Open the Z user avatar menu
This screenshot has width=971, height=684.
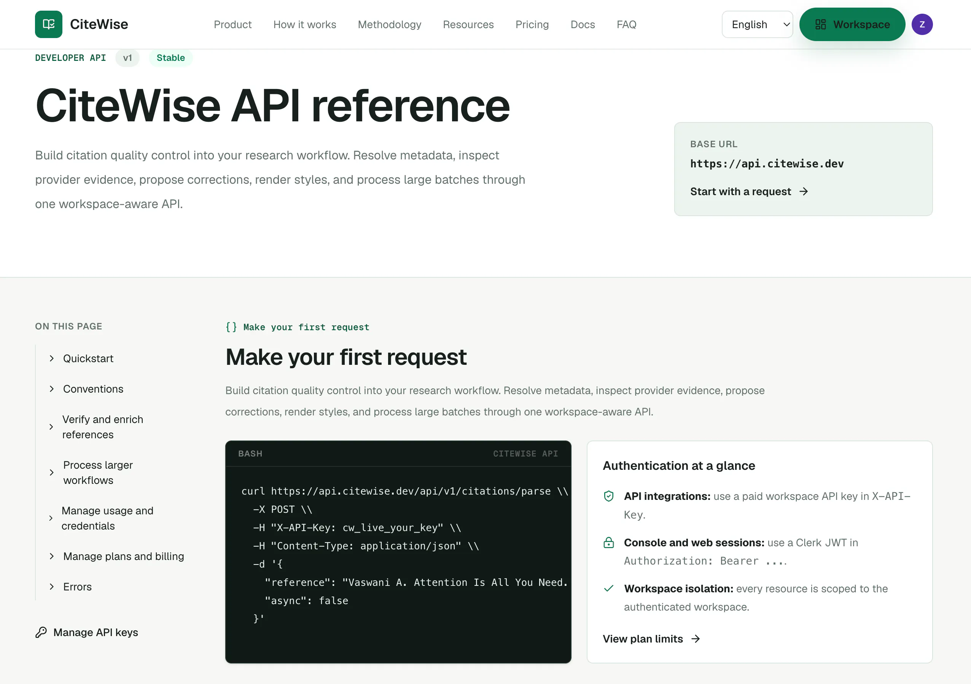tap(922, 24)
